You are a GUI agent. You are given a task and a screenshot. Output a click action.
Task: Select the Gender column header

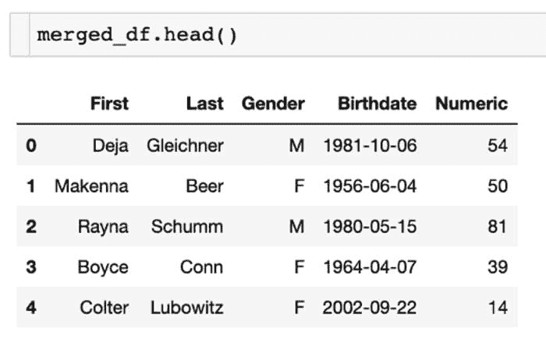(x=273, y=104)
